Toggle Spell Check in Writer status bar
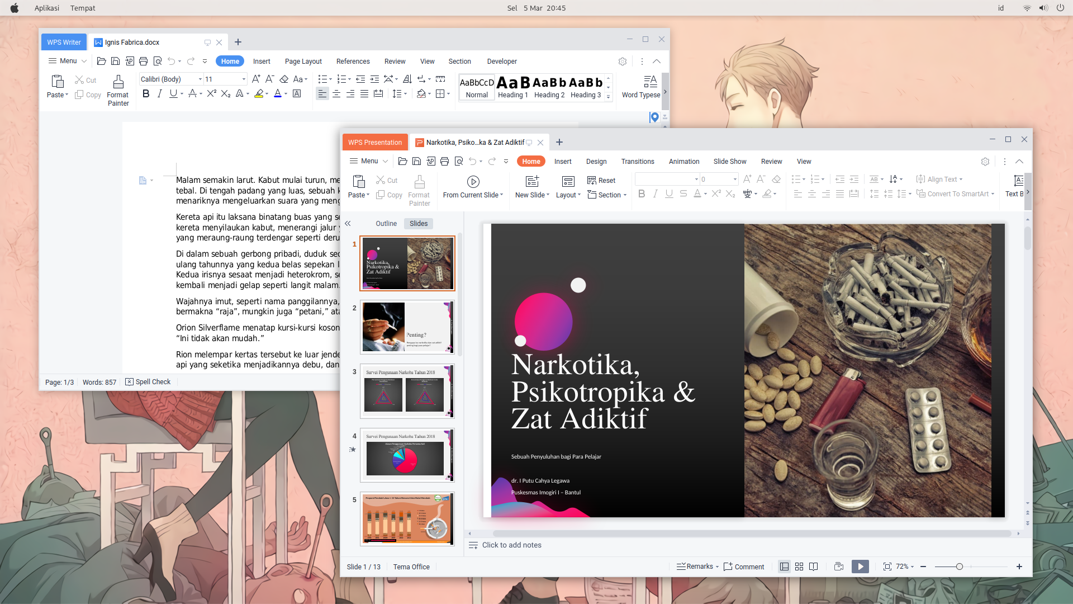This screenshot has width=1073, height=604. pos(148,382)
